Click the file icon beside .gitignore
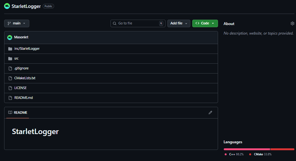 10,68
